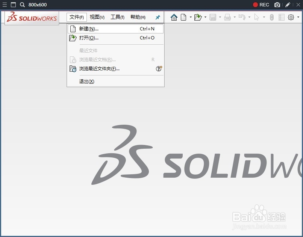
Task: Open the File Properties list icon
Action: [x=282, y=17]
